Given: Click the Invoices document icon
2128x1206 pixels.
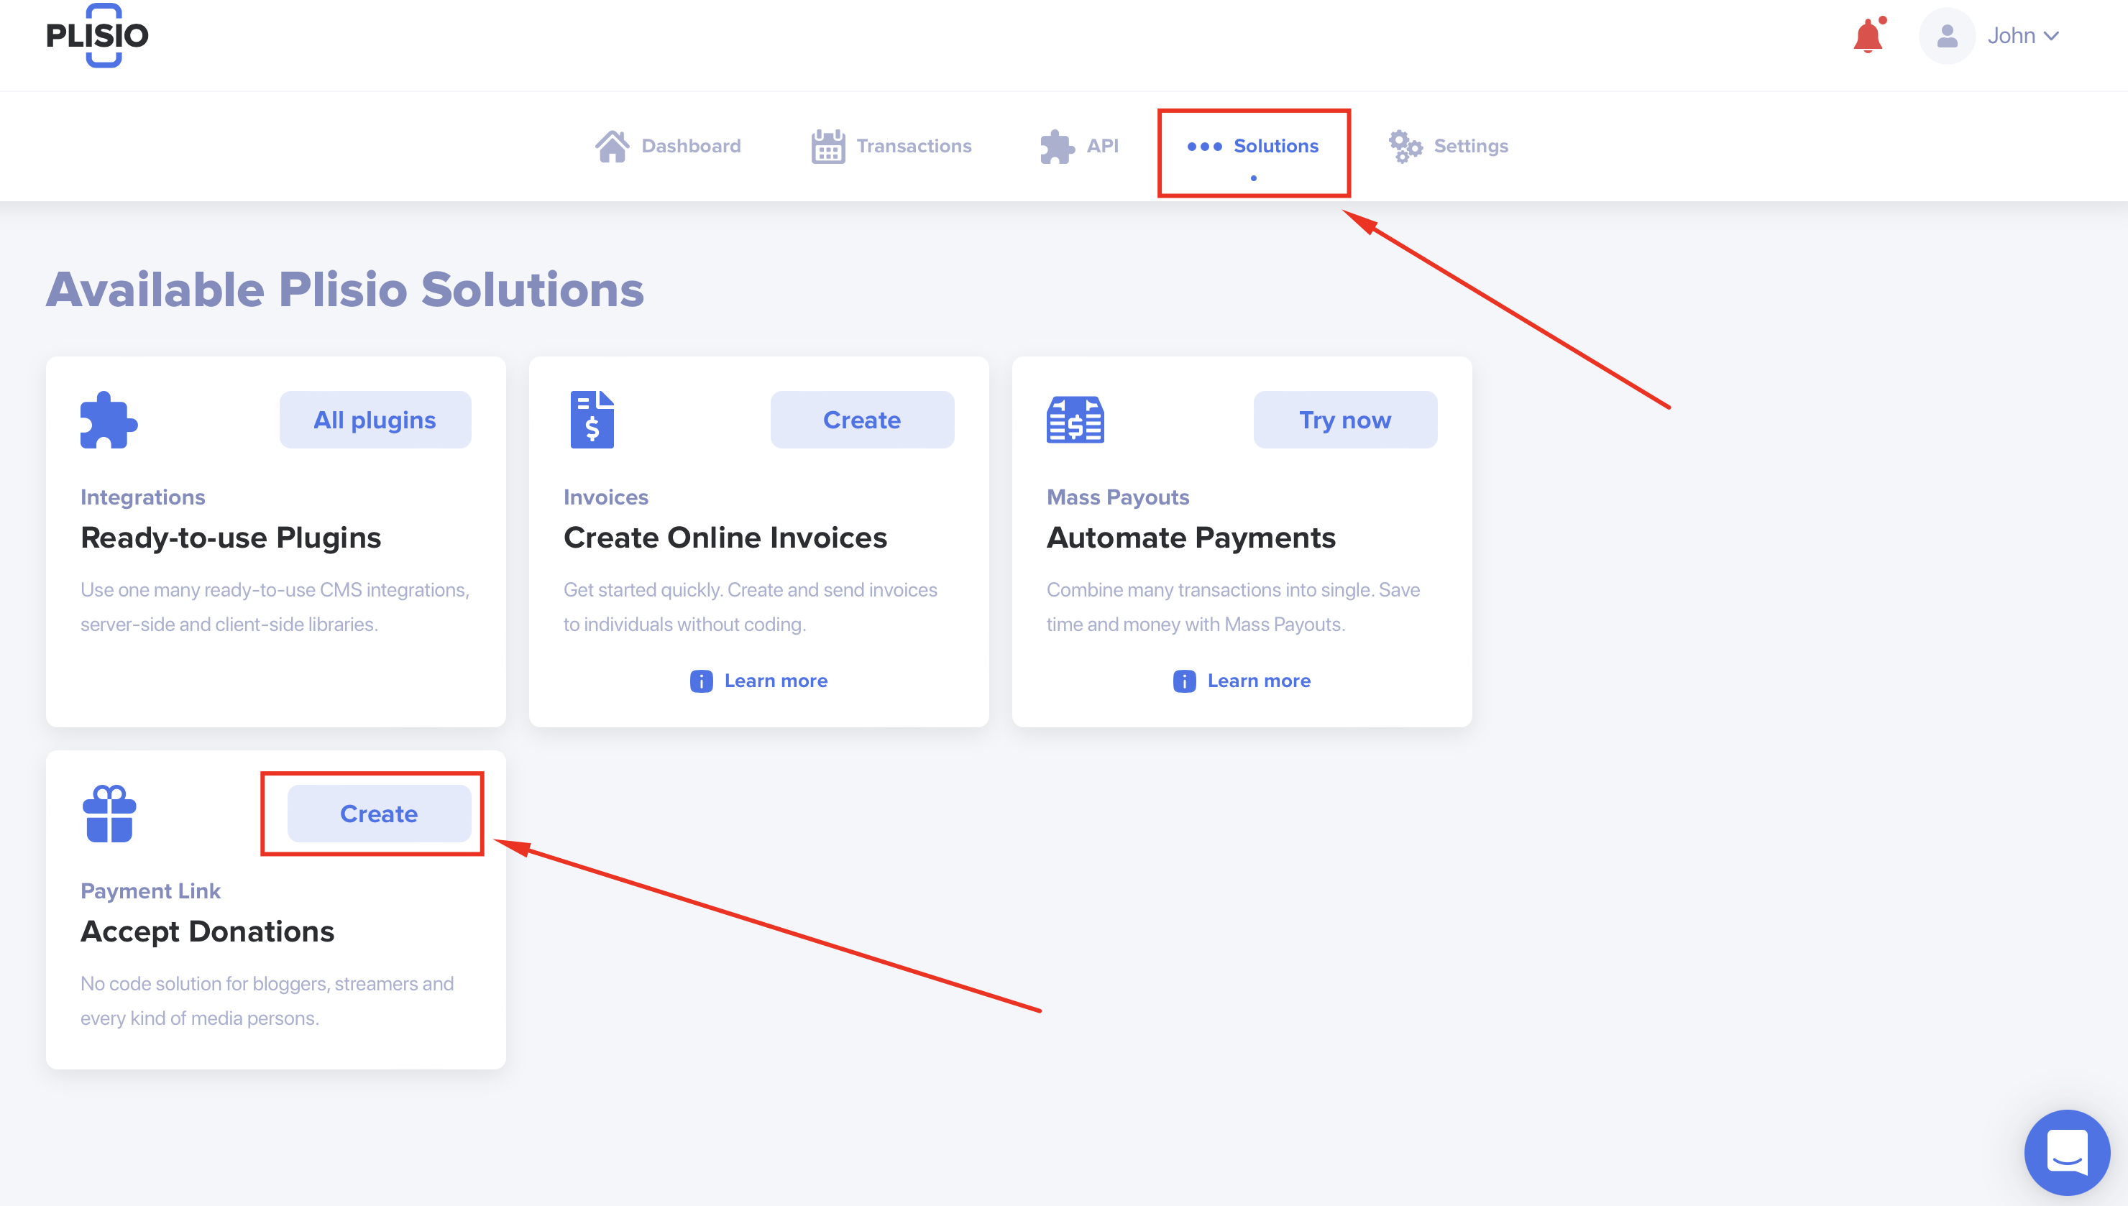Looking at the screenshot, I should point(590,420).
